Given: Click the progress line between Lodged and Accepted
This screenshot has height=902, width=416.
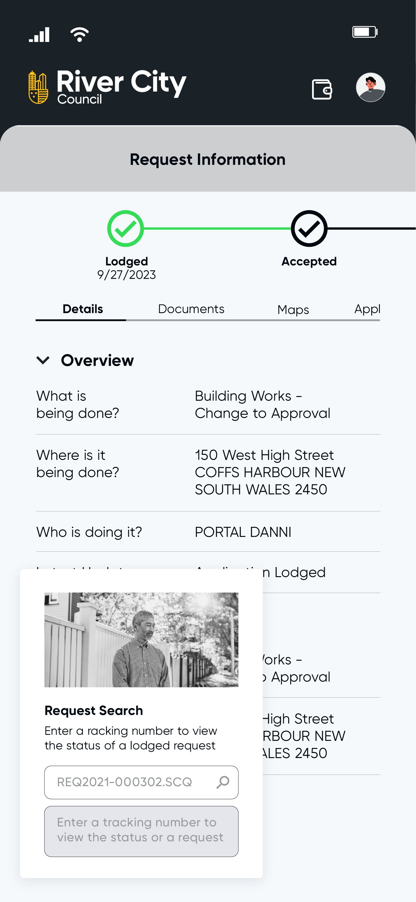Looking at the screenshot, I should point(217,228).
